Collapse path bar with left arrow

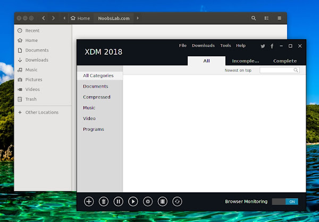click(x=64, y=18)
